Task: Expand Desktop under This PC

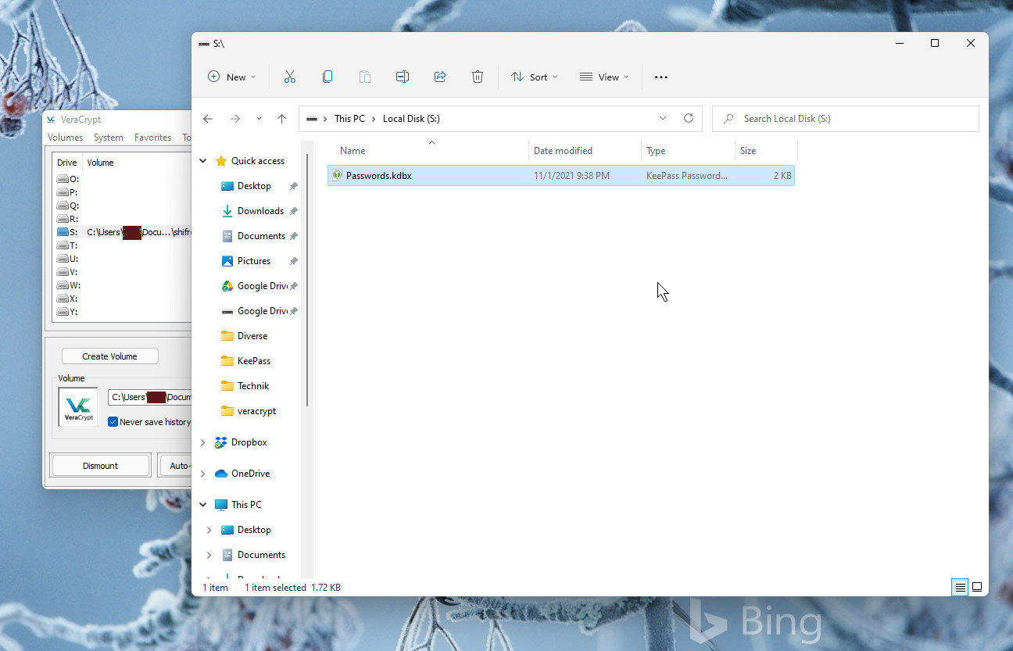Action: 209,530
